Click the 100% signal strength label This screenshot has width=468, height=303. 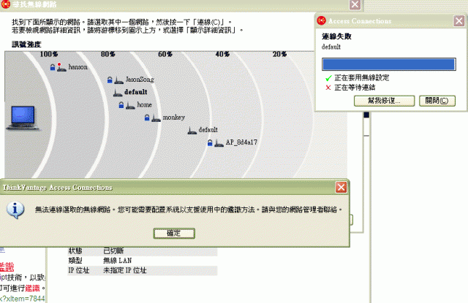pyautogui.click(x=49, y=54)
